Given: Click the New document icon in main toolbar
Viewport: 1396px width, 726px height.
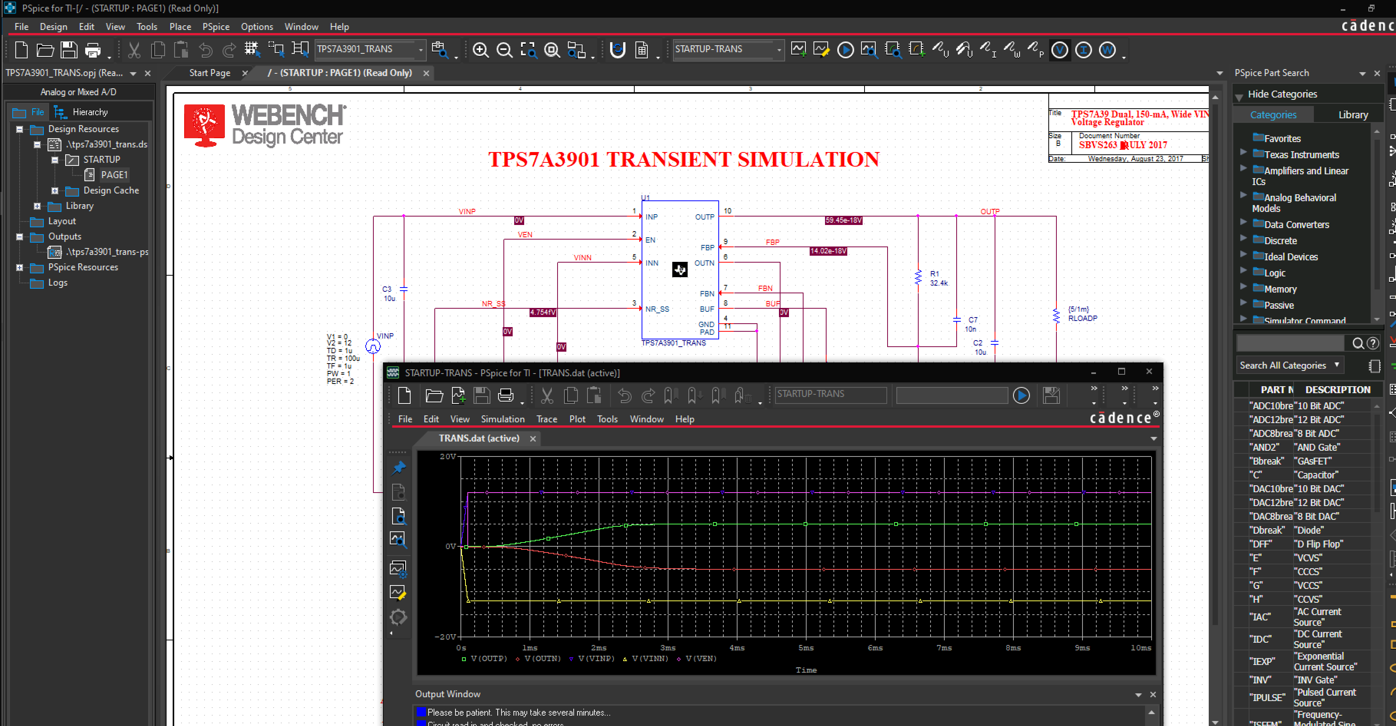Looking at the screenshot, I should tap(21, 50).
